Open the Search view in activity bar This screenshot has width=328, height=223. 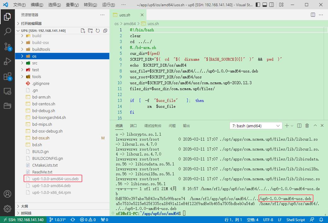pos(7,31)
